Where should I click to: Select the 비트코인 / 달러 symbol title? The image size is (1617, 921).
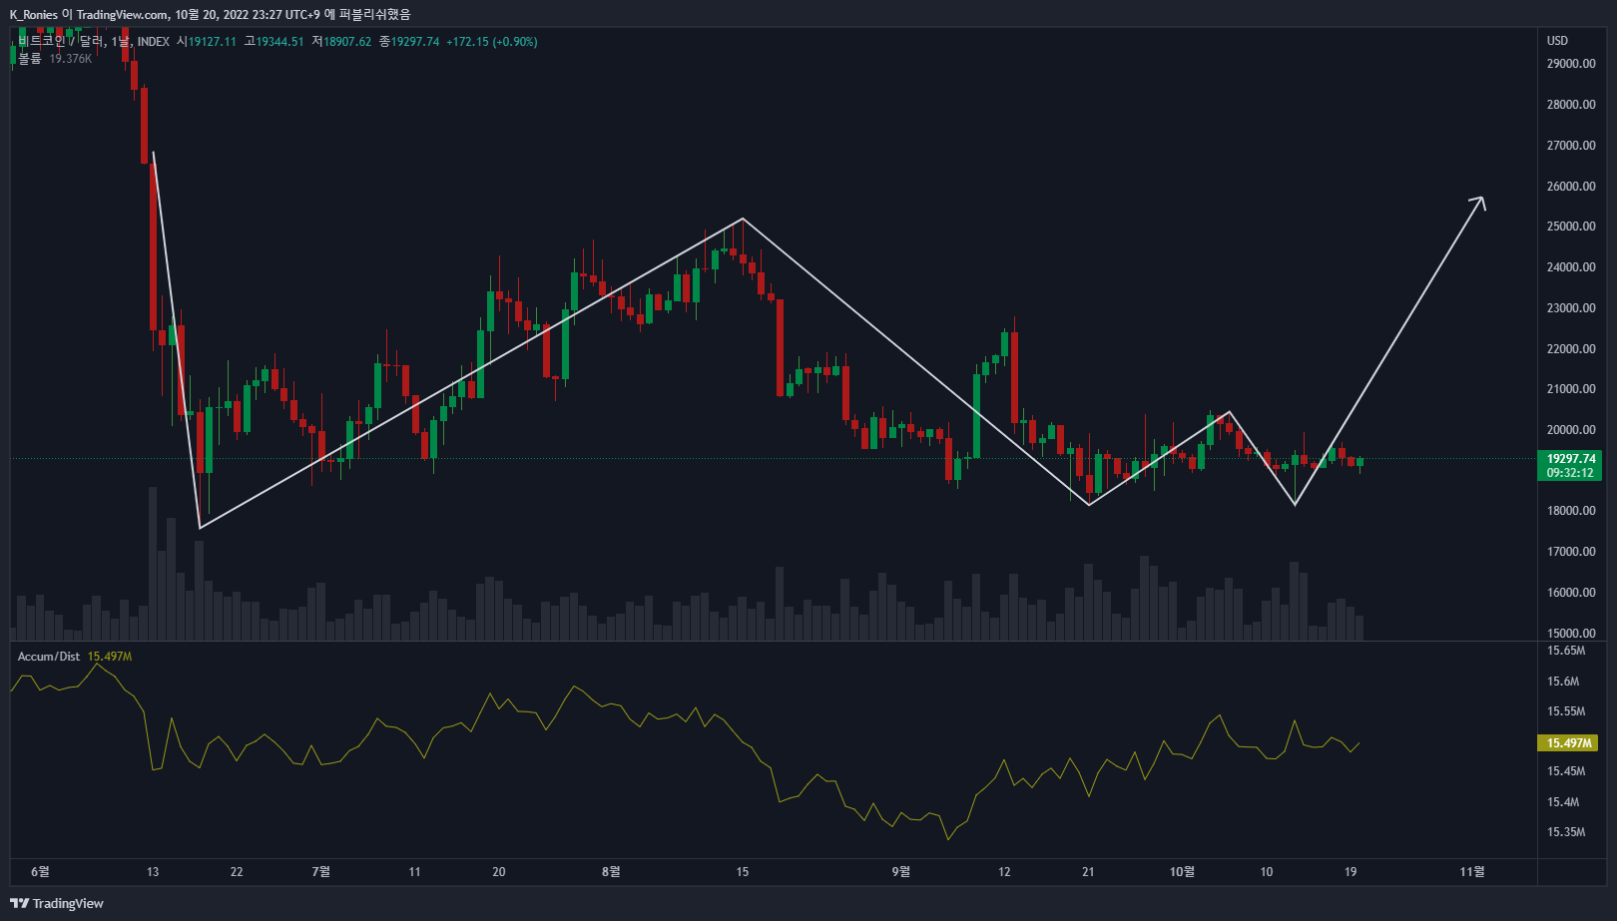point(94,41)
